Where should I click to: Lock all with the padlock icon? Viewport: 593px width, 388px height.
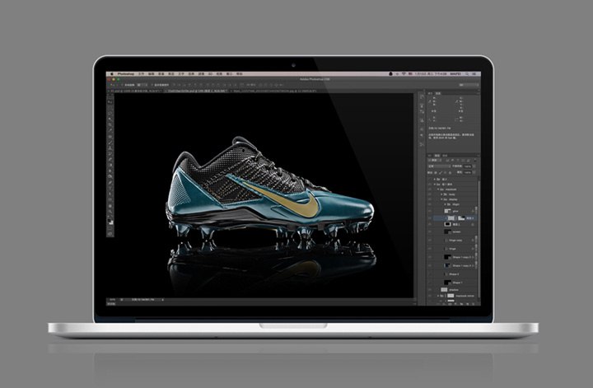(x=450, y=172)
